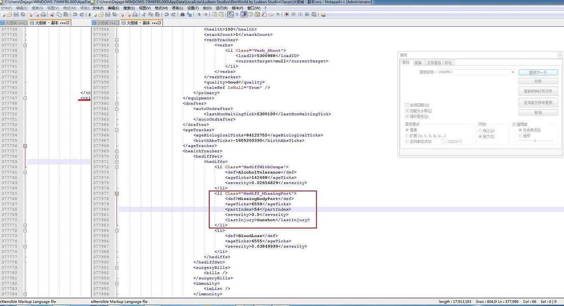Click the Play Macro toolbar icon
Image resolution: width=564 pixels, height=306 pixels.
click(x=300, y=15)
